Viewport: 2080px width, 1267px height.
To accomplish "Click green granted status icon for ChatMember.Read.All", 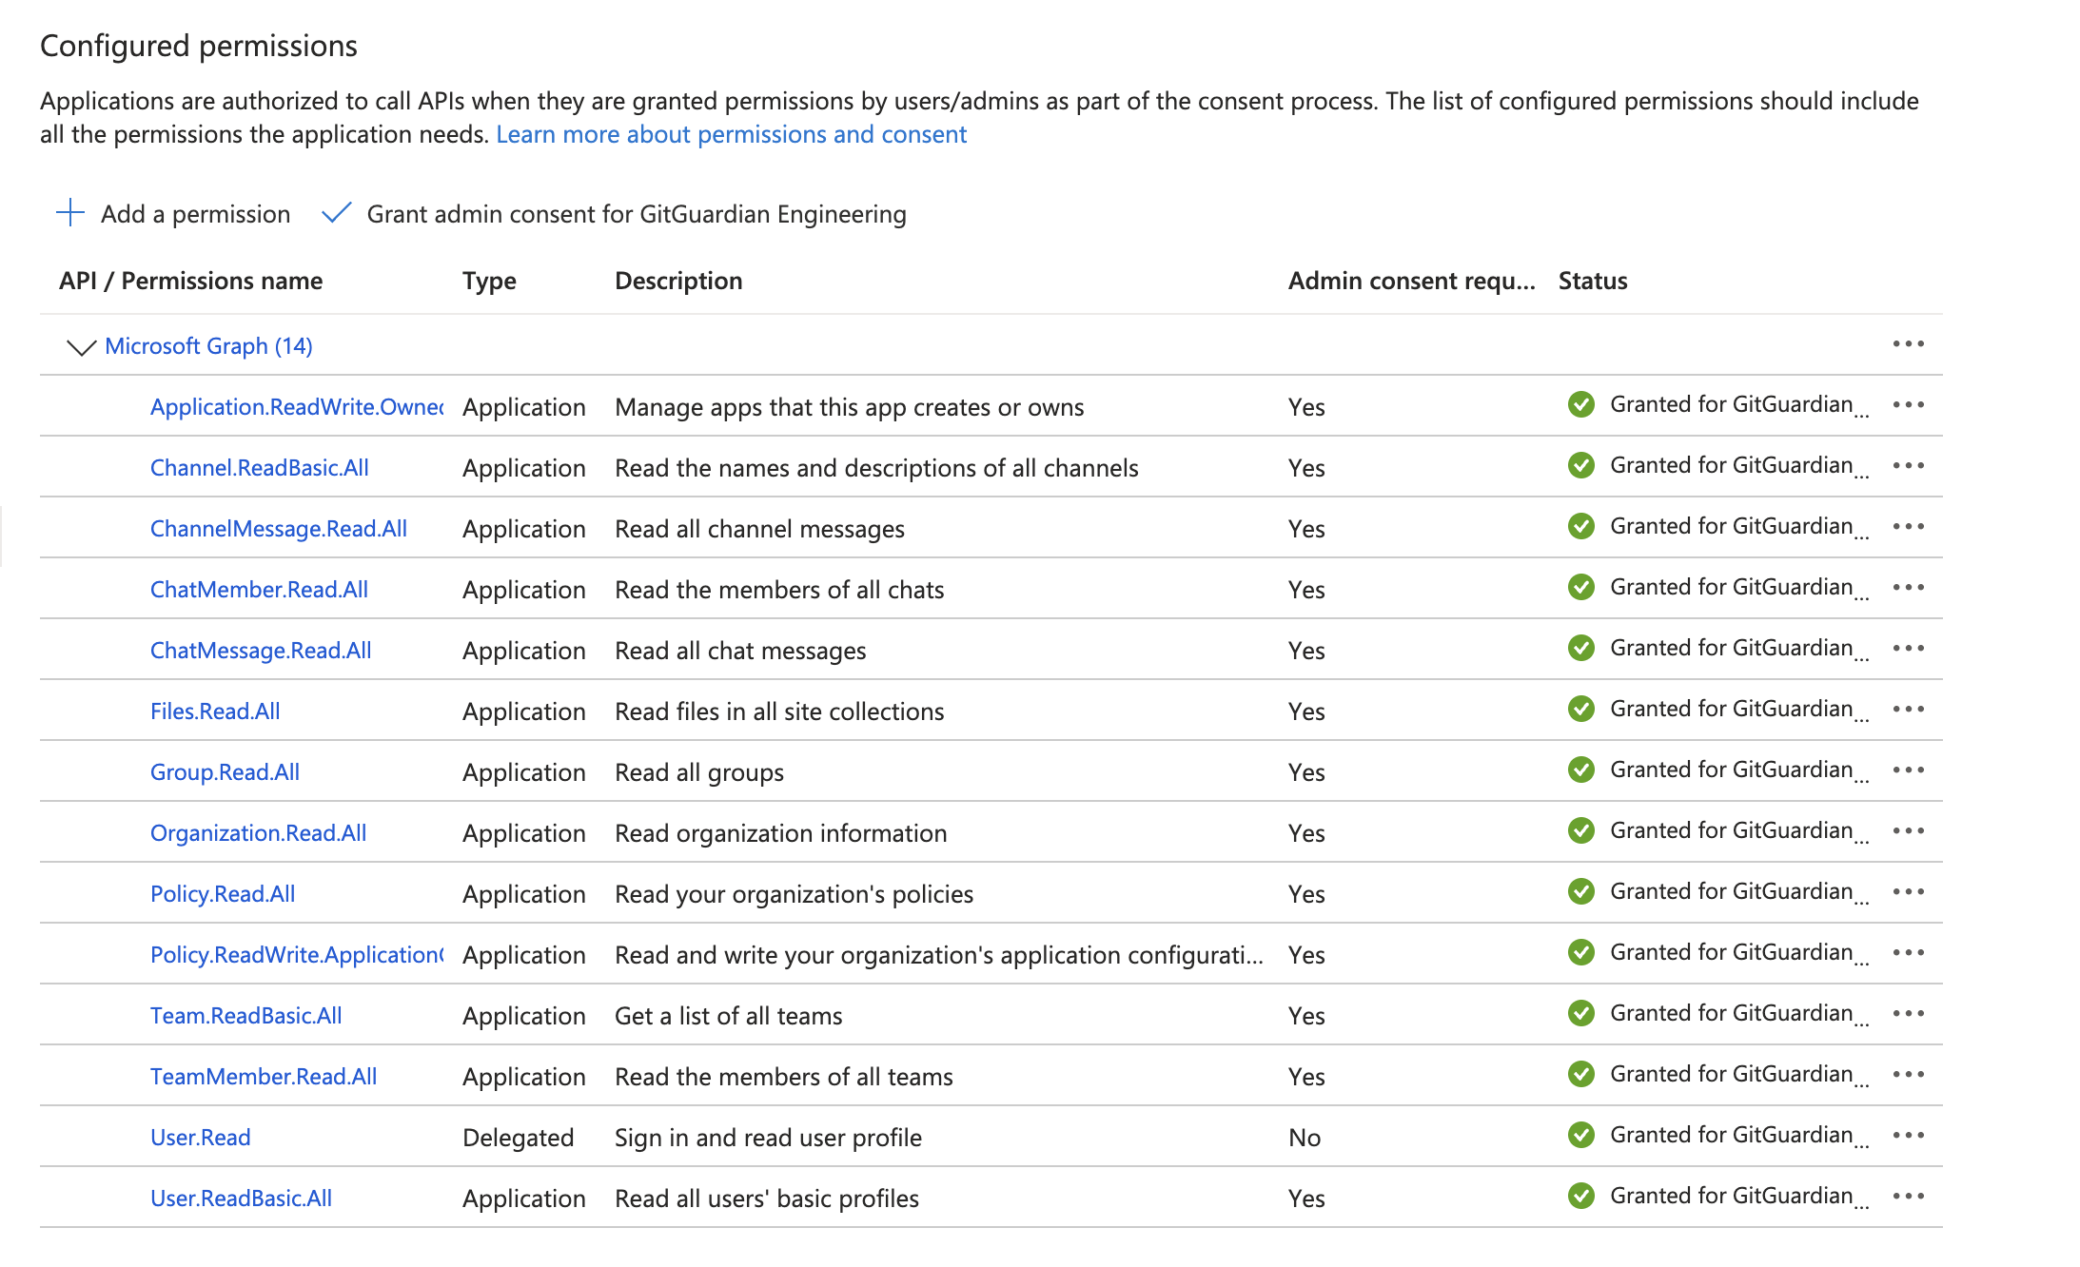I will click(1581, 587).
